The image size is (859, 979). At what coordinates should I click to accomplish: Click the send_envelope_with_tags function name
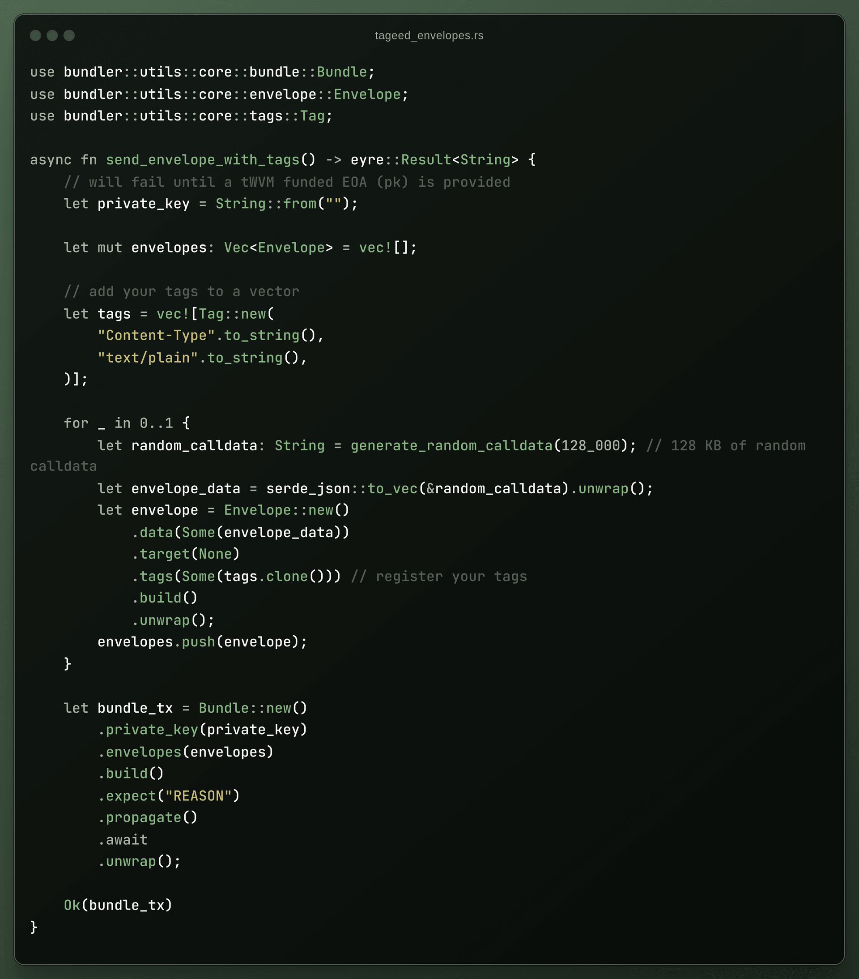coord(203,159)
